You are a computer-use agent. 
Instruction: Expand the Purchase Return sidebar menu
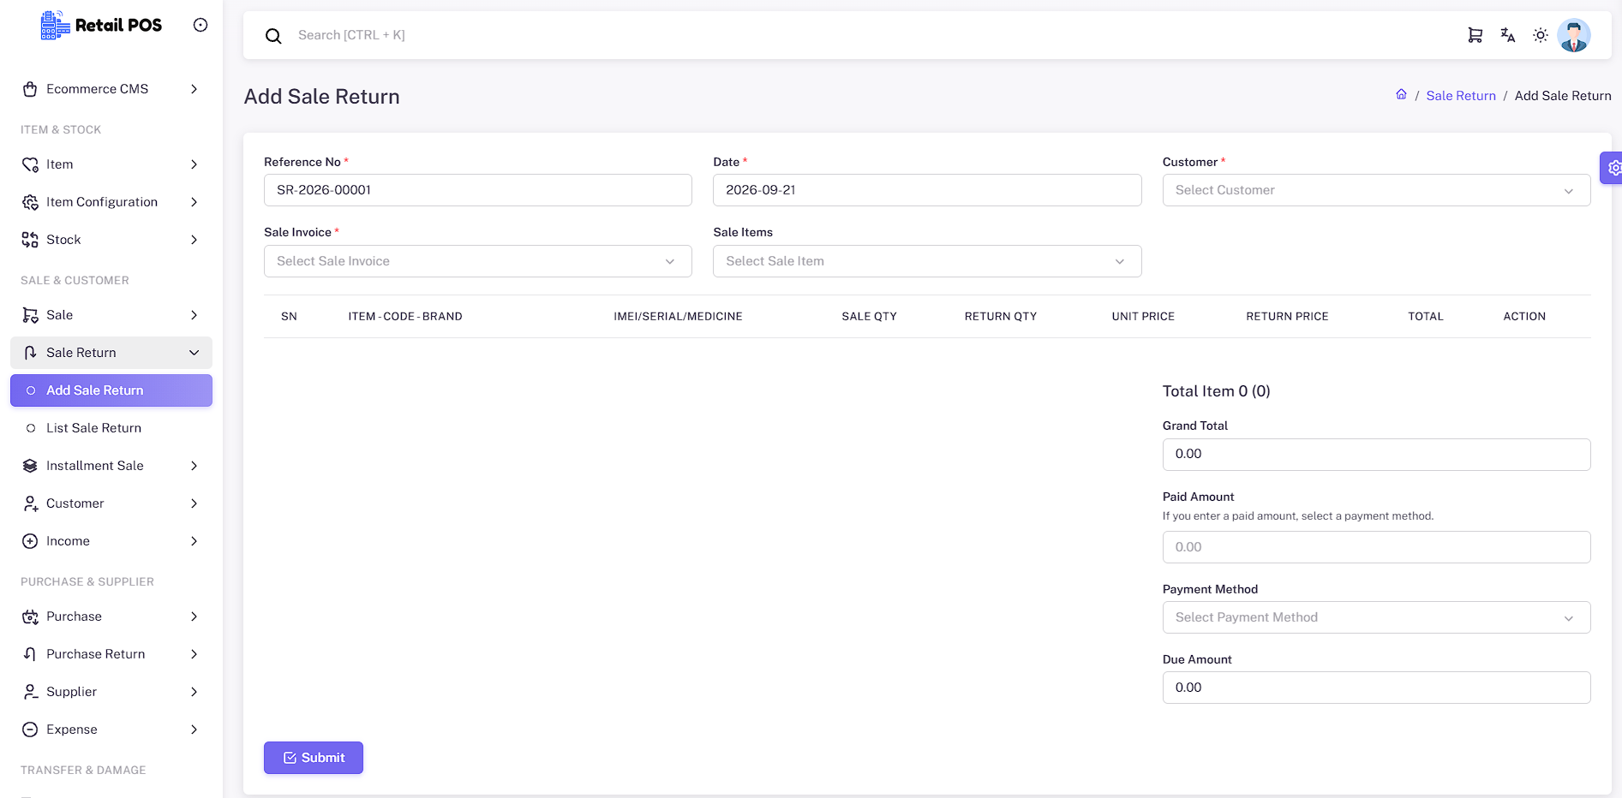(x=111, y=654)
